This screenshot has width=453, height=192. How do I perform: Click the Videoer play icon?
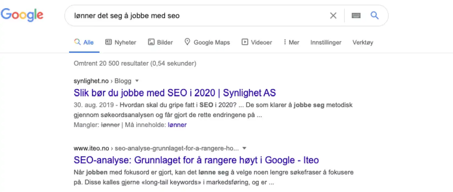[245, 42]
